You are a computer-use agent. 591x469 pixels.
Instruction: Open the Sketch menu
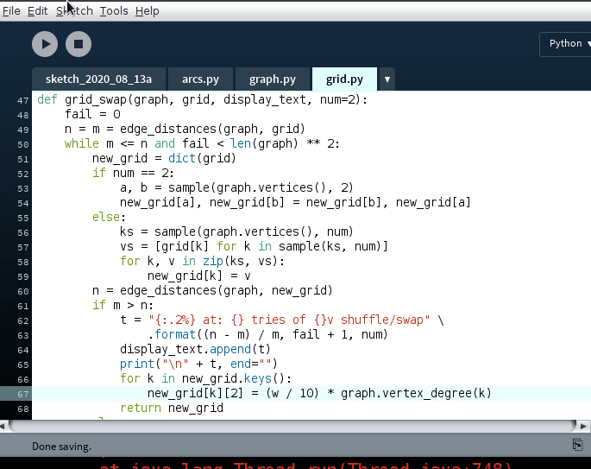coord(74,10)
